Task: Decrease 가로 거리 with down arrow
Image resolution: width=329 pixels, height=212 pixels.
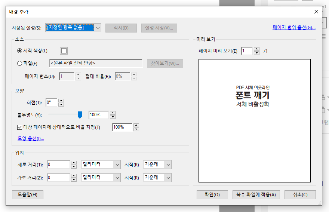Action: (74, 180)
